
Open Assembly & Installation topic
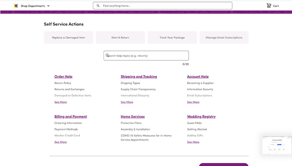point(135,129)
